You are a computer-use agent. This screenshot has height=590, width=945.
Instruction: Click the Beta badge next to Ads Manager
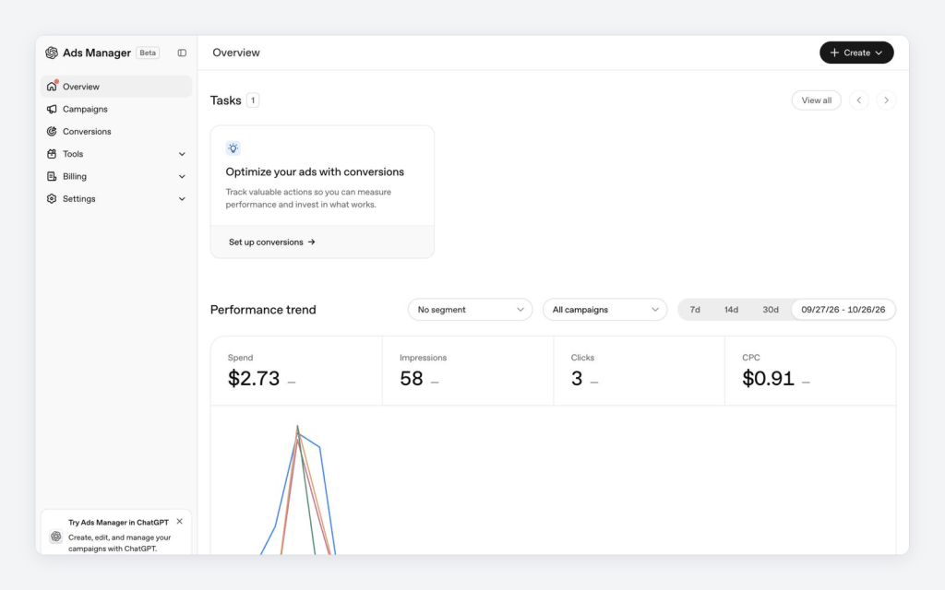tap(148, 53)
